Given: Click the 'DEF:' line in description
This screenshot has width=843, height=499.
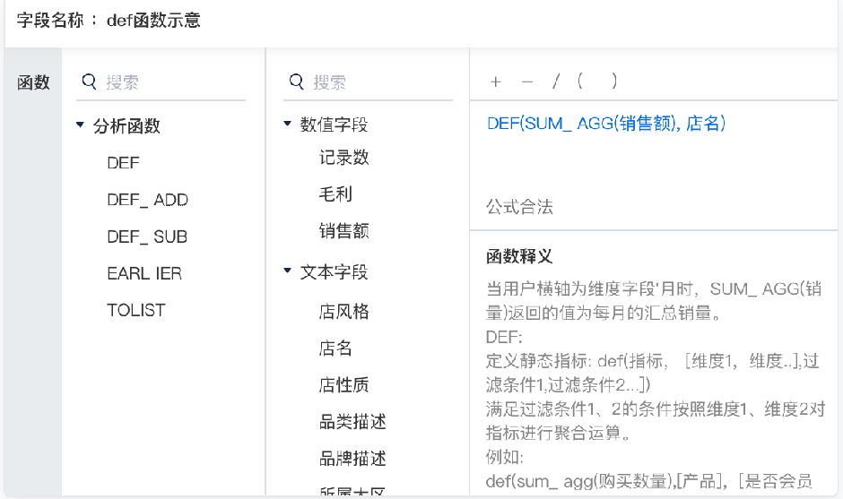Looking at the screenshot, I should (504, 338).
